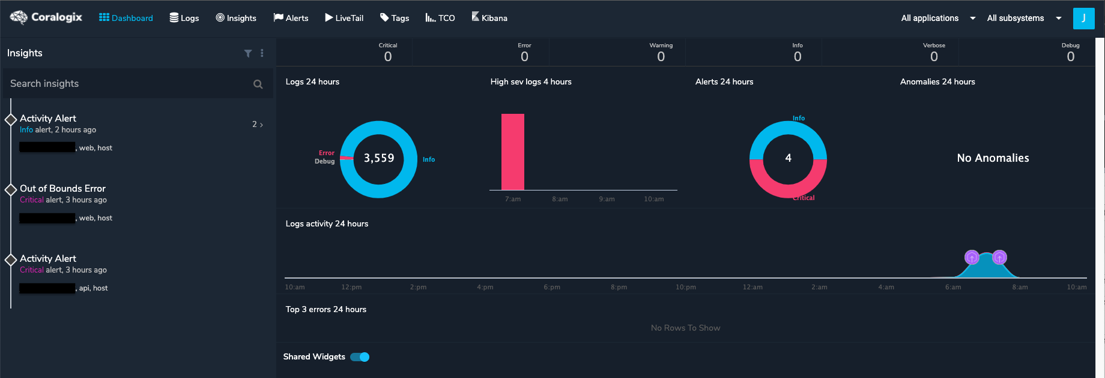Click the Dashboard grid icon
The image size is (1105, 378).
[104, 17]
